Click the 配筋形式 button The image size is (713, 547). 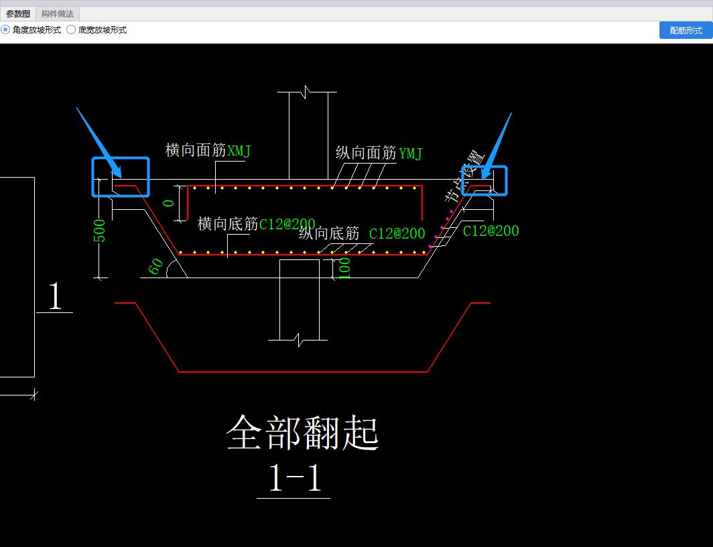686,30
